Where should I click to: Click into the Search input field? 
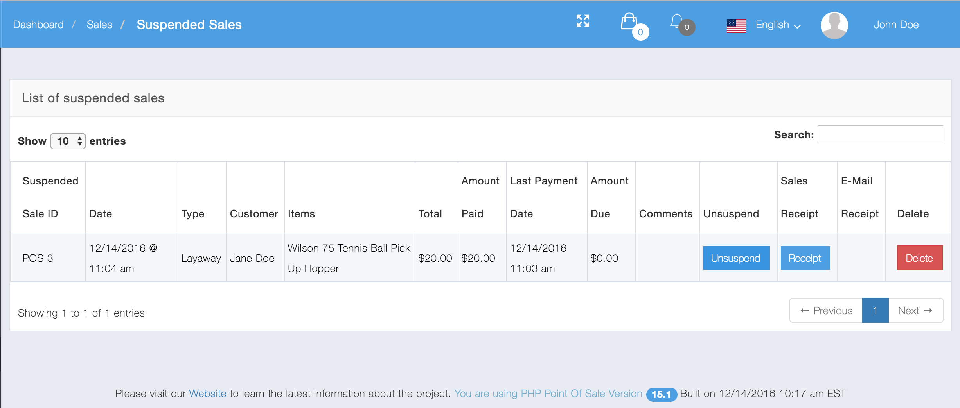tap(880, 135)
